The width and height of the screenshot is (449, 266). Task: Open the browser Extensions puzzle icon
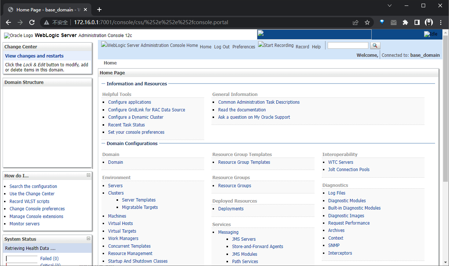(x=405, y=22)
